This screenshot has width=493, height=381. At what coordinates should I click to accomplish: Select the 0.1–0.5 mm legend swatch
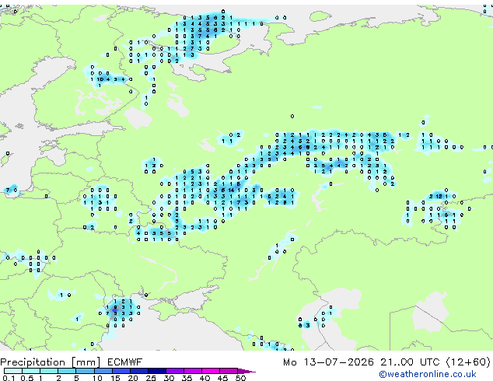13,371
